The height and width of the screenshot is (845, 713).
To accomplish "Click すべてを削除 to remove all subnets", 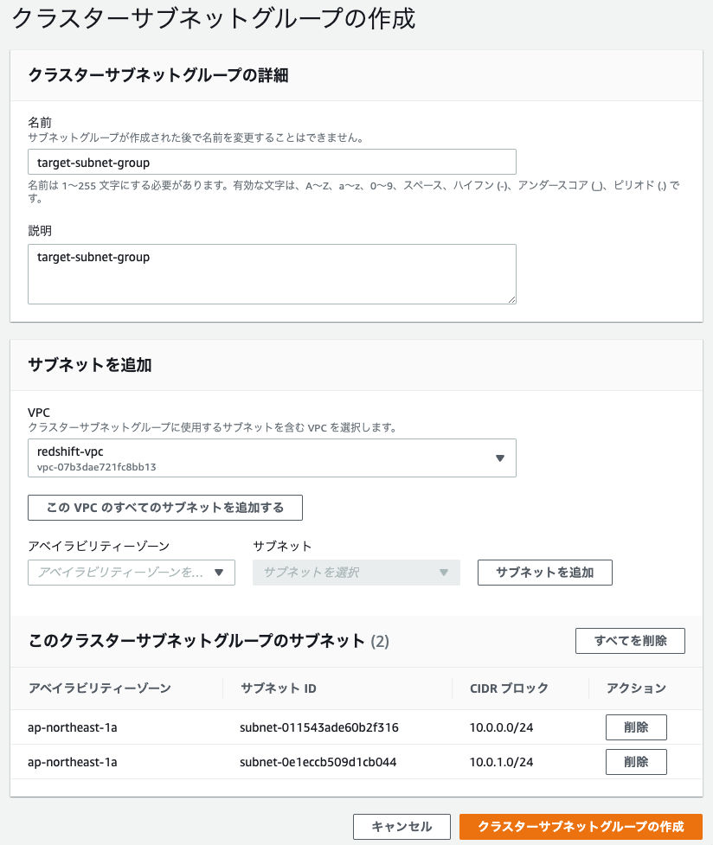I will [x=630, y=641].
